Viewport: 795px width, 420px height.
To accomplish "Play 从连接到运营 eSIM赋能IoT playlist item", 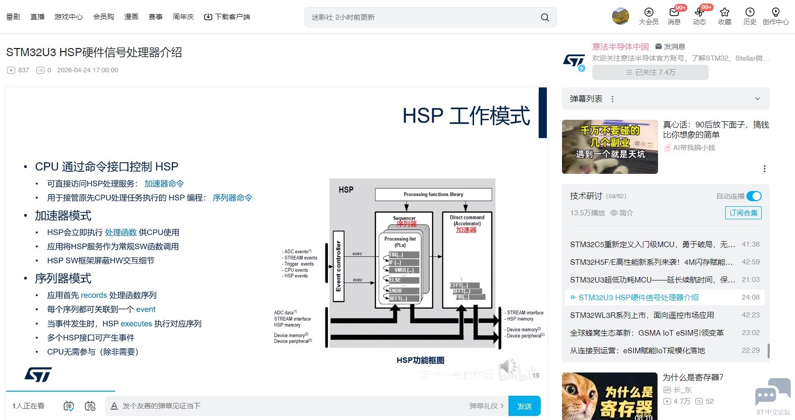I will (665, 351).
